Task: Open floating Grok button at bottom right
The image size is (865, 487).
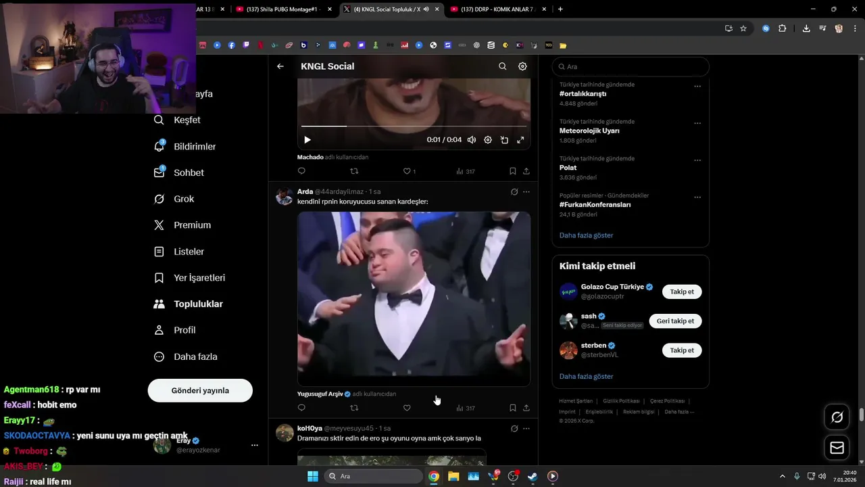Action: coord(837,417)
